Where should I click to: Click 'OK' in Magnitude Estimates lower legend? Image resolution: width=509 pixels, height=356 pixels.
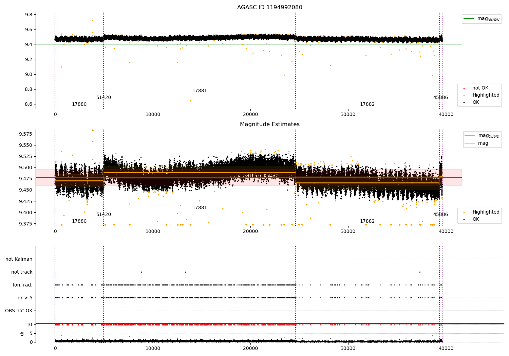point(476,219)
